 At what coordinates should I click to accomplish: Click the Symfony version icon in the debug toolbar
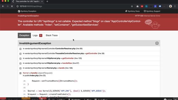click(165, 99)
